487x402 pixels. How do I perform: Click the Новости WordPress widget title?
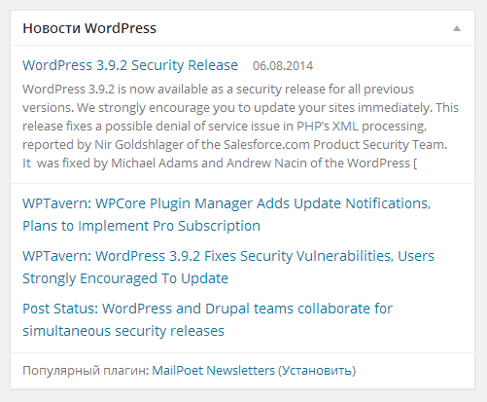coord(89,28)
